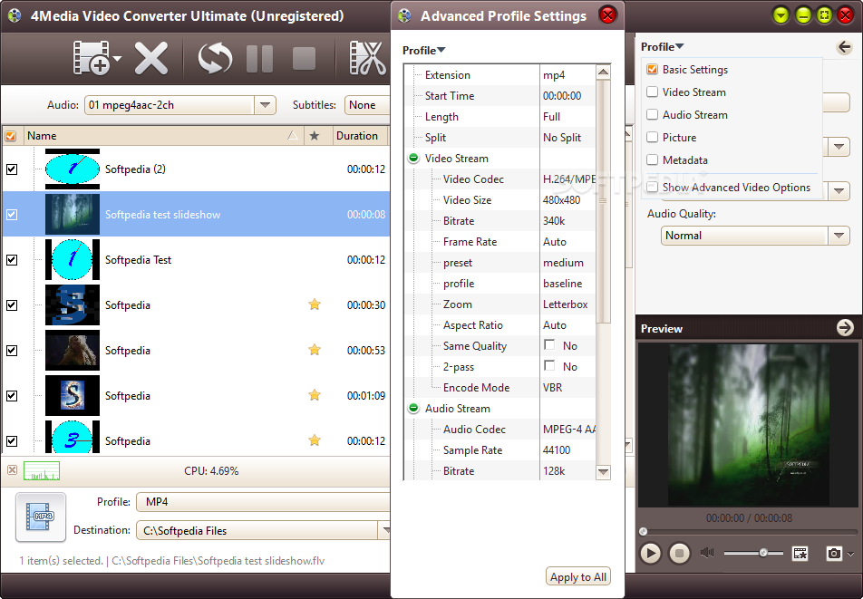The width and height of the screenshot is (863, 599).
Task: Uncheck the 00:01:09 Softpedia file checkbox
Action: (x=12, y=395)
